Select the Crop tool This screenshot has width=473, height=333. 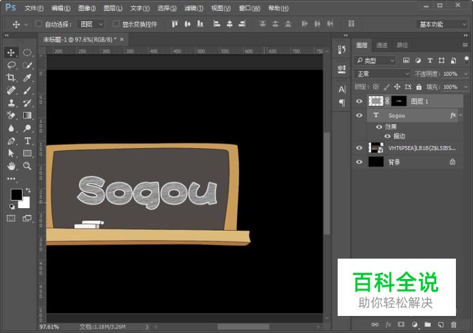point(11,78)
